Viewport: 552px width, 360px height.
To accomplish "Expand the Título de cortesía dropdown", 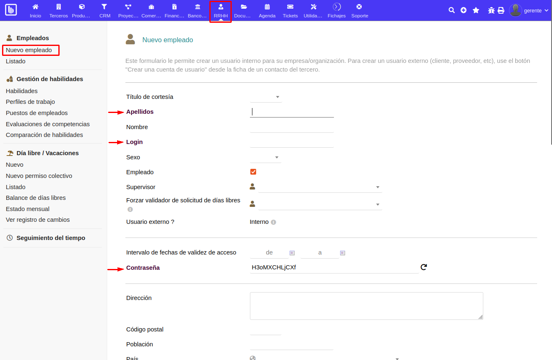I will pos(266,97).
